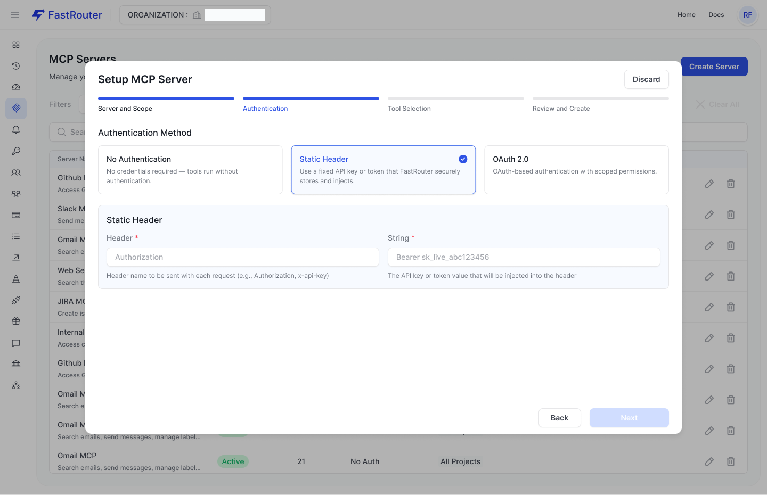The height and width of the screenshot is (495, 767).
Task: Click the plug integrations icon in sidebar
Action: 16,300
